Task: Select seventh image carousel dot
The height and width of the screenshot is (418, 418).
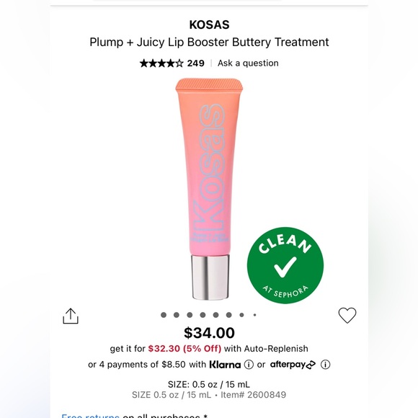Action: tap(241, 315)
